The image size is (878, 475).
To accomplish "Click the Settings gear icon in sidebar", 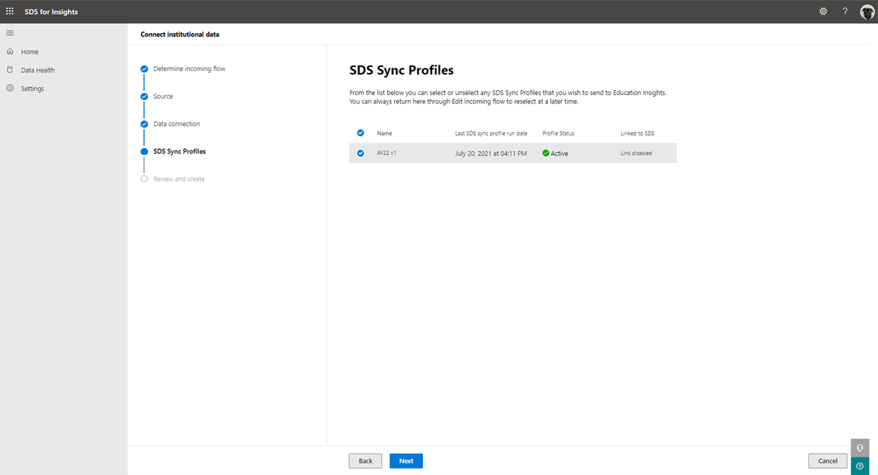I will (10, 88).
